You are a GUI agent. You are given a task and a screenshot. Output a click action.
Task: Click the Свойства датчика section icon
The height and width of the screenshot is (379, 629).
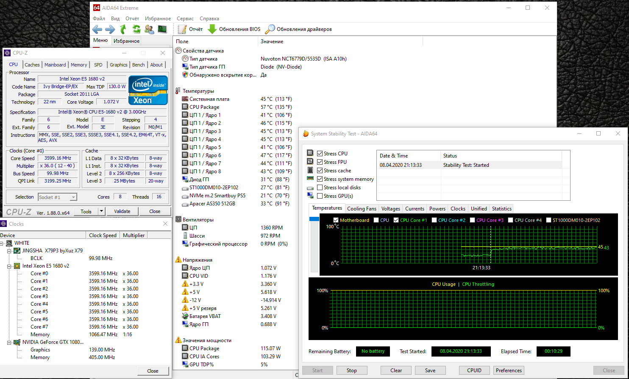coord(178,51)
